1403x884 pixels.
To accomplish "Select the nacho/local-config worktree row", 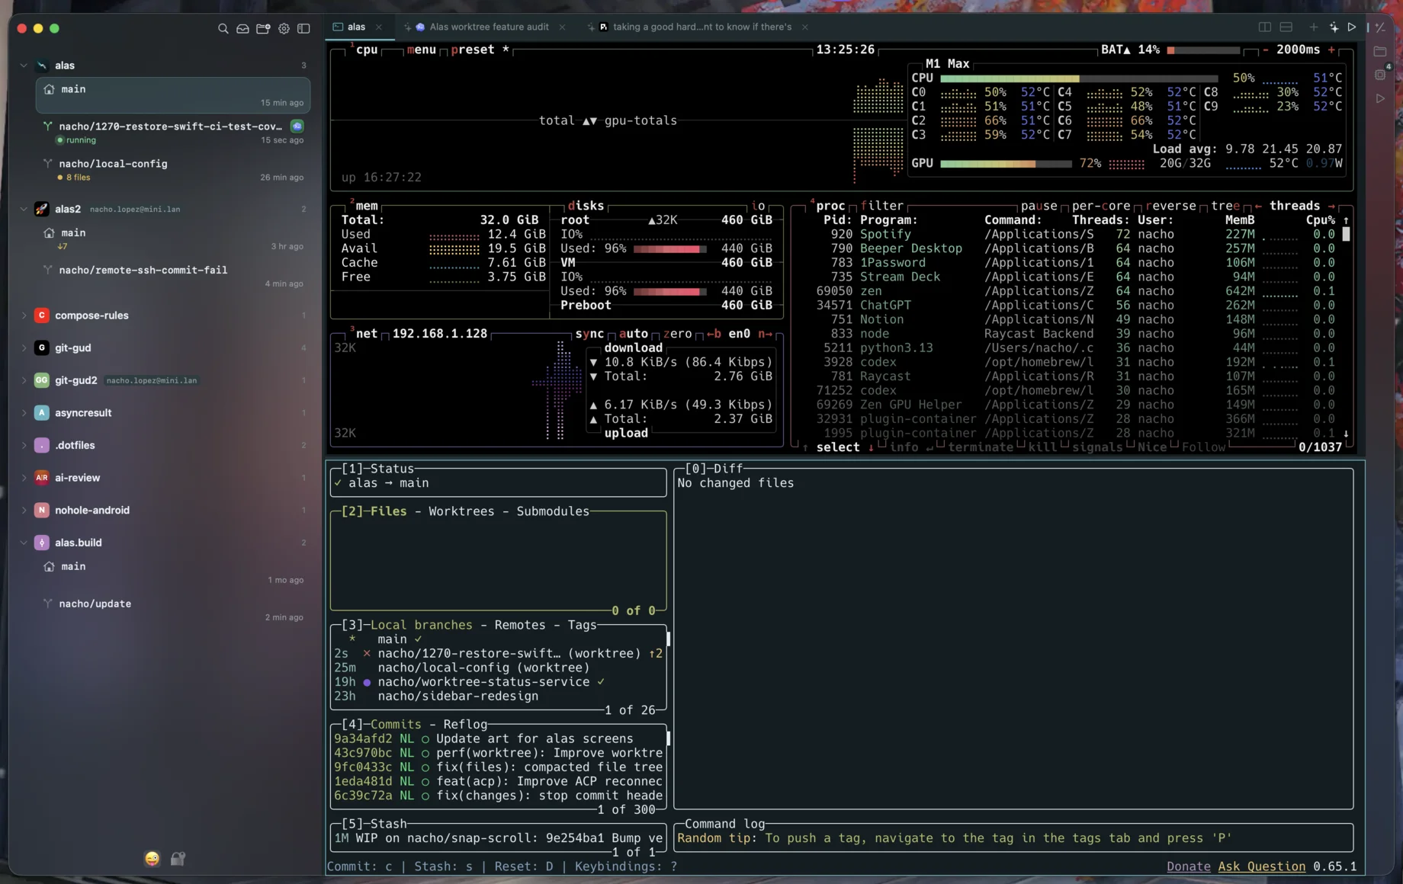I will (172, 170).
